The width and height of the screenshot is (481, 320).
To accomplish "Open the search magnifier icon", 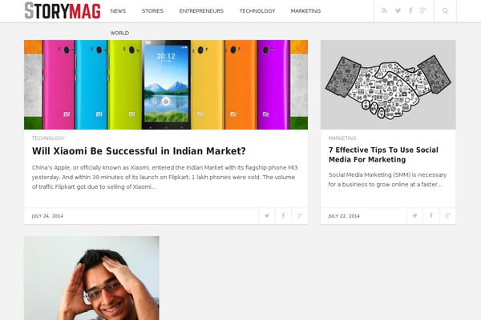I will tap(445, 11).
